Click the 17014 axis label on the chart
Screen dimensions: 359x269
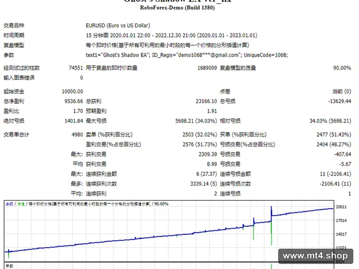click(341, 220)
